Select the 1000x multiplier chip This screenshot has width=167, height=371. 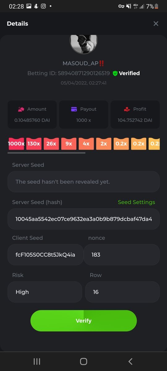coord(16,144)
